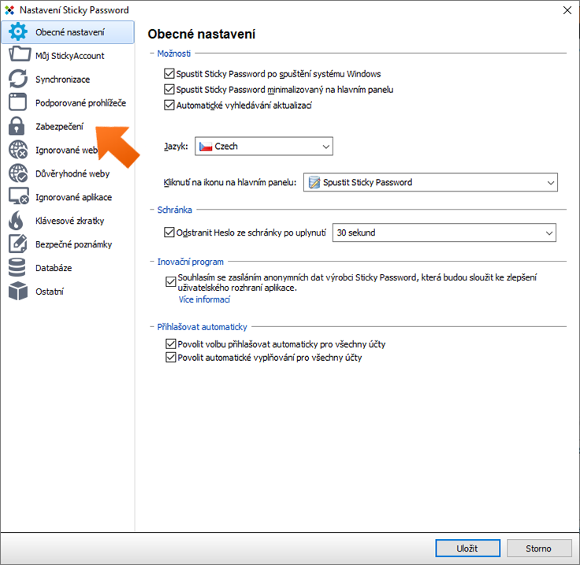This screenshot has height=565, width=580.
Task: Click the sync arrows icon for Synchronizace
Action: pyautogui.click(x=18, y=79)
